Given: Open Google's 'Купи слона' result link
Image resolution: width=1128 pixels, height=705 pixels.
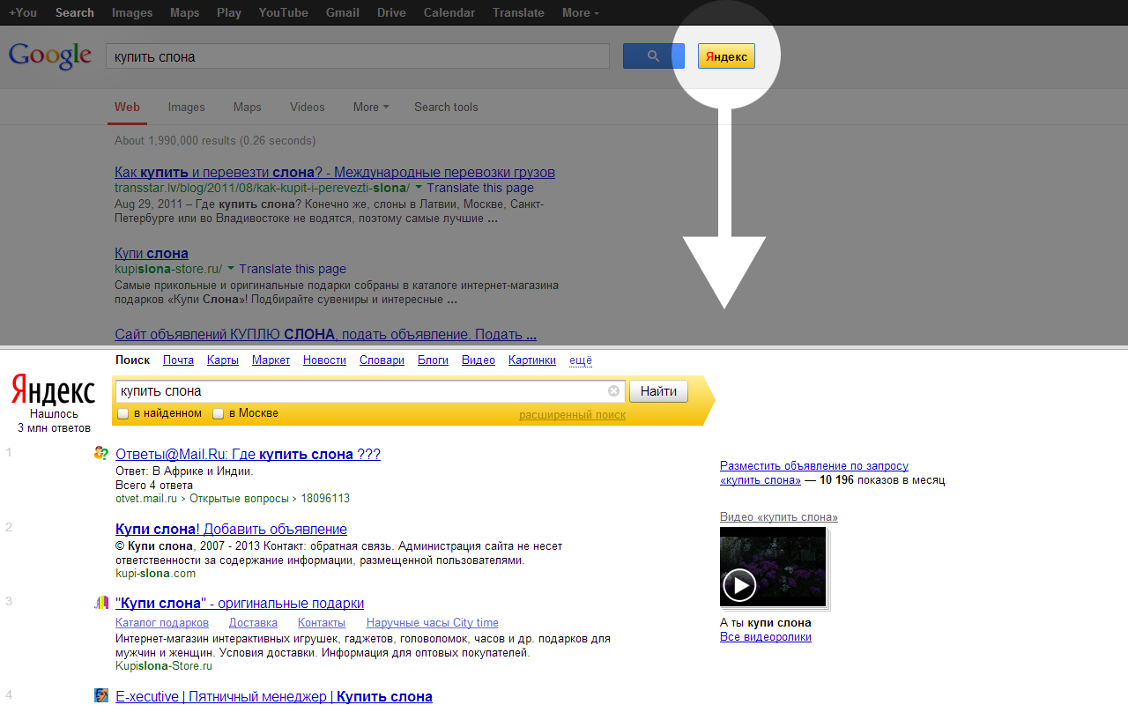Looking at the screenshot, I should [x=152, y=253].
